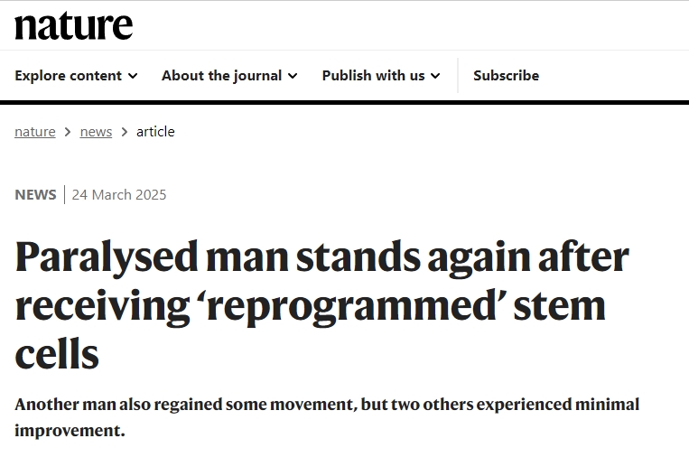
Task: Follow the nature breadcrumb link
Action: pyautogui.click(x=35, y=132)
